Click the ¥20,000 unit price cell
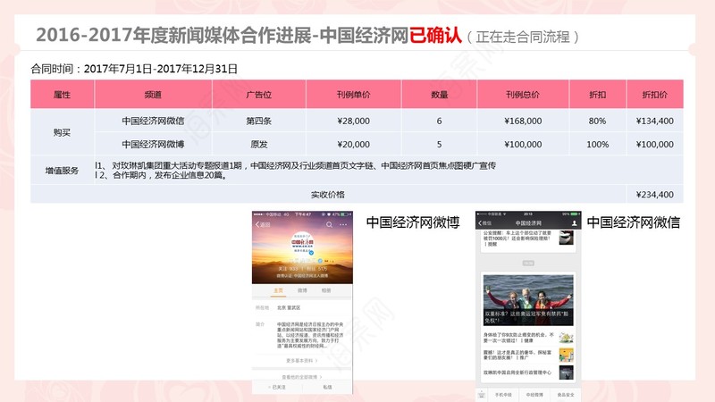The height and width of the screenshot is (402, 715). point(353,144)
